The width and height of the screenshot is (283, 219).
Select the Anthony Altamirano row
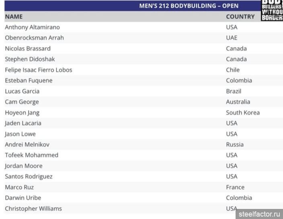32,27
